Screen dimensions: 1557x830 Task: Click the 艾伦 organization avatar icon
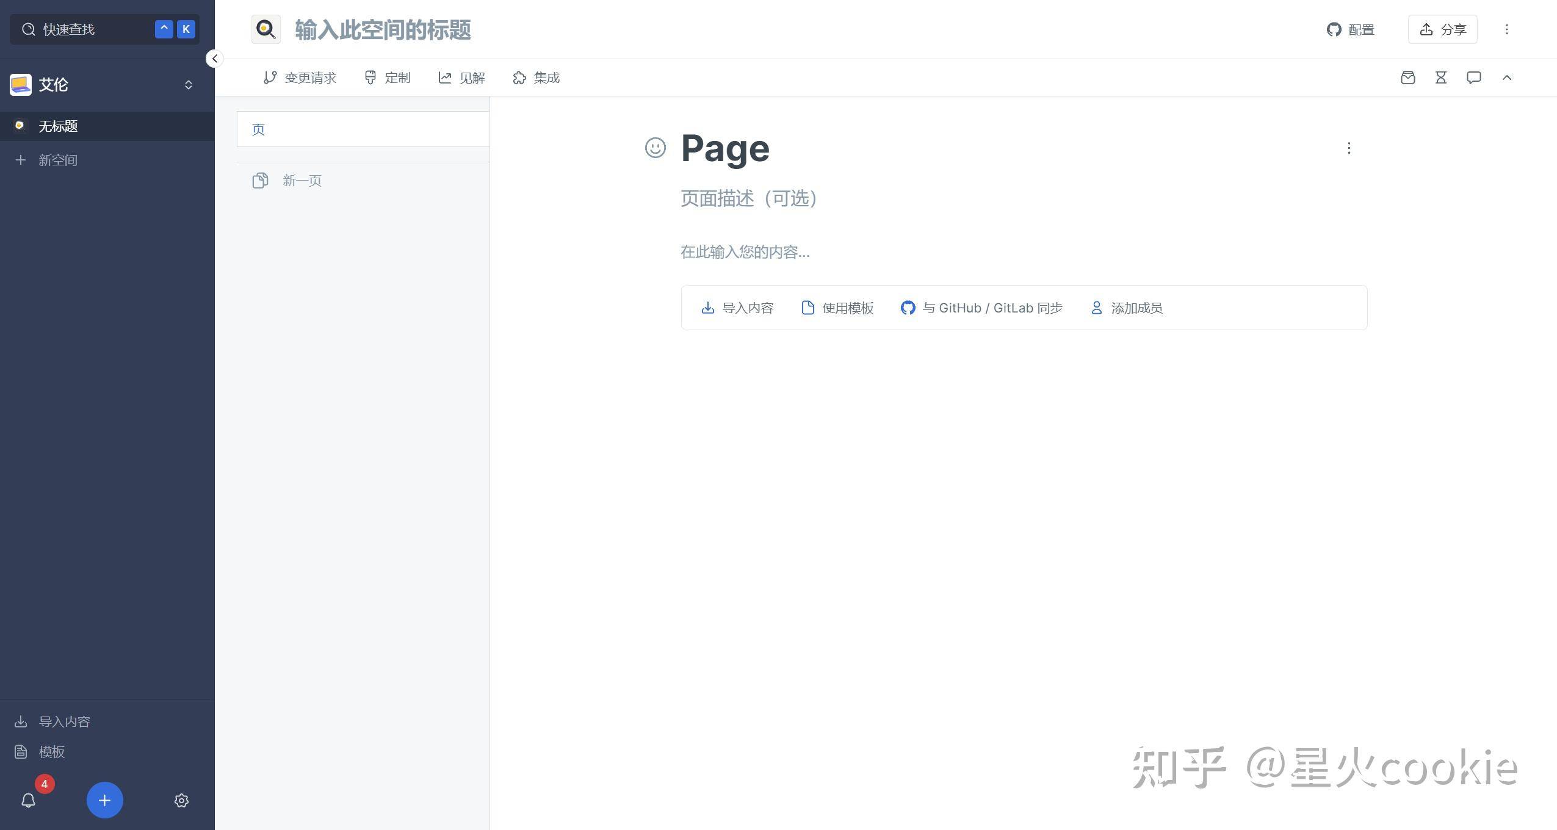[x=21, y=85]
